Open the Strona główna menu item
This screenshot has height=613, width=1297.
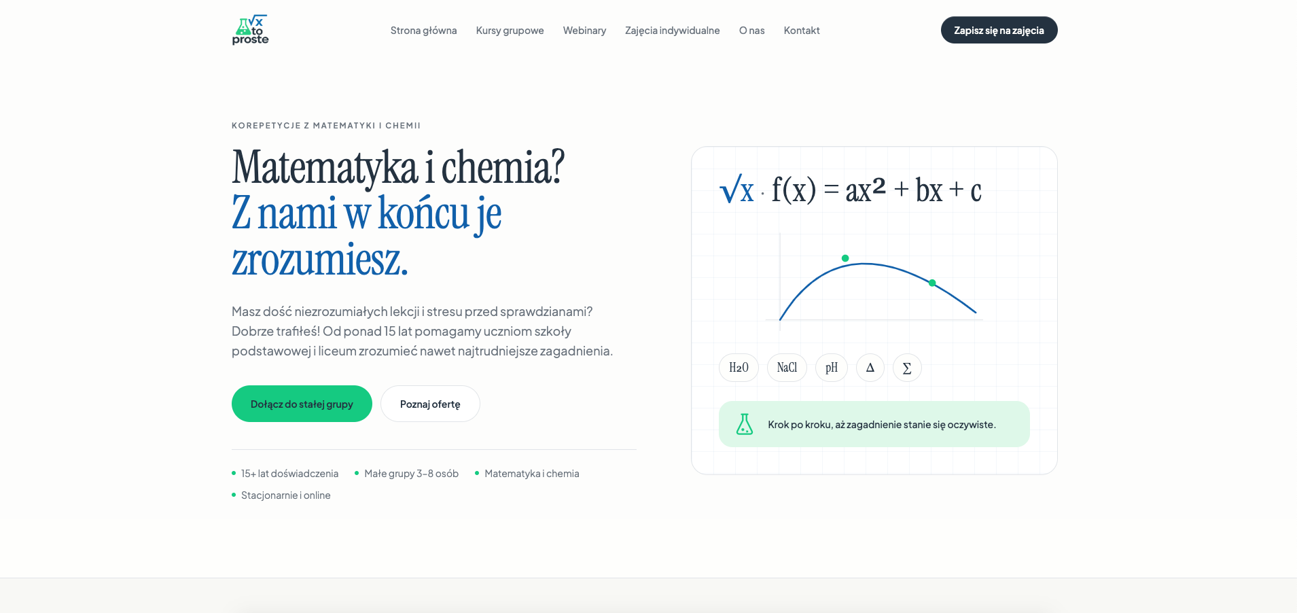423,31
